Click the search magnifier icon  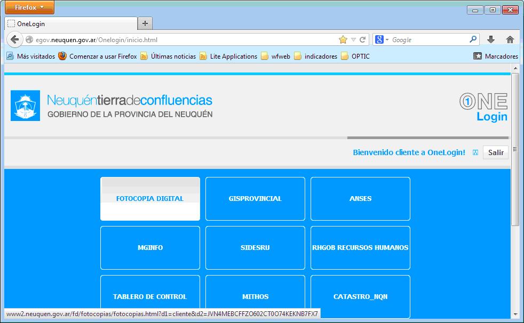coord(473,39)
